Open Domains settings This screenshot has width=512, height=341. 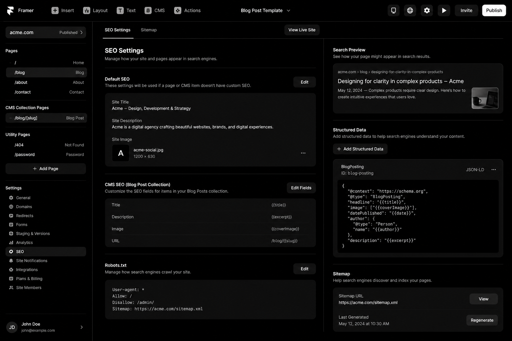pos(46,207)
